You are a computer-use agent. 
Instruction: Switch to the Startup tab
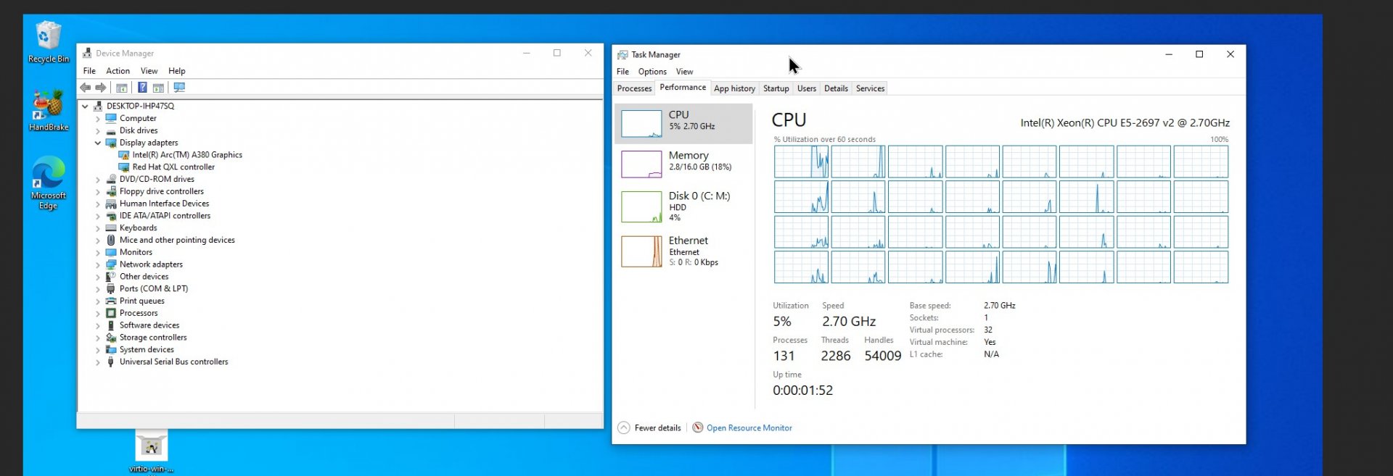coord(776,88)
